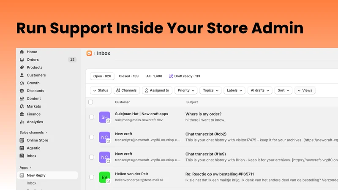The width and height of the screenshot is (338, 190).
Task: Click the Inbox sales channel icon
Action: tap(22, 156)
